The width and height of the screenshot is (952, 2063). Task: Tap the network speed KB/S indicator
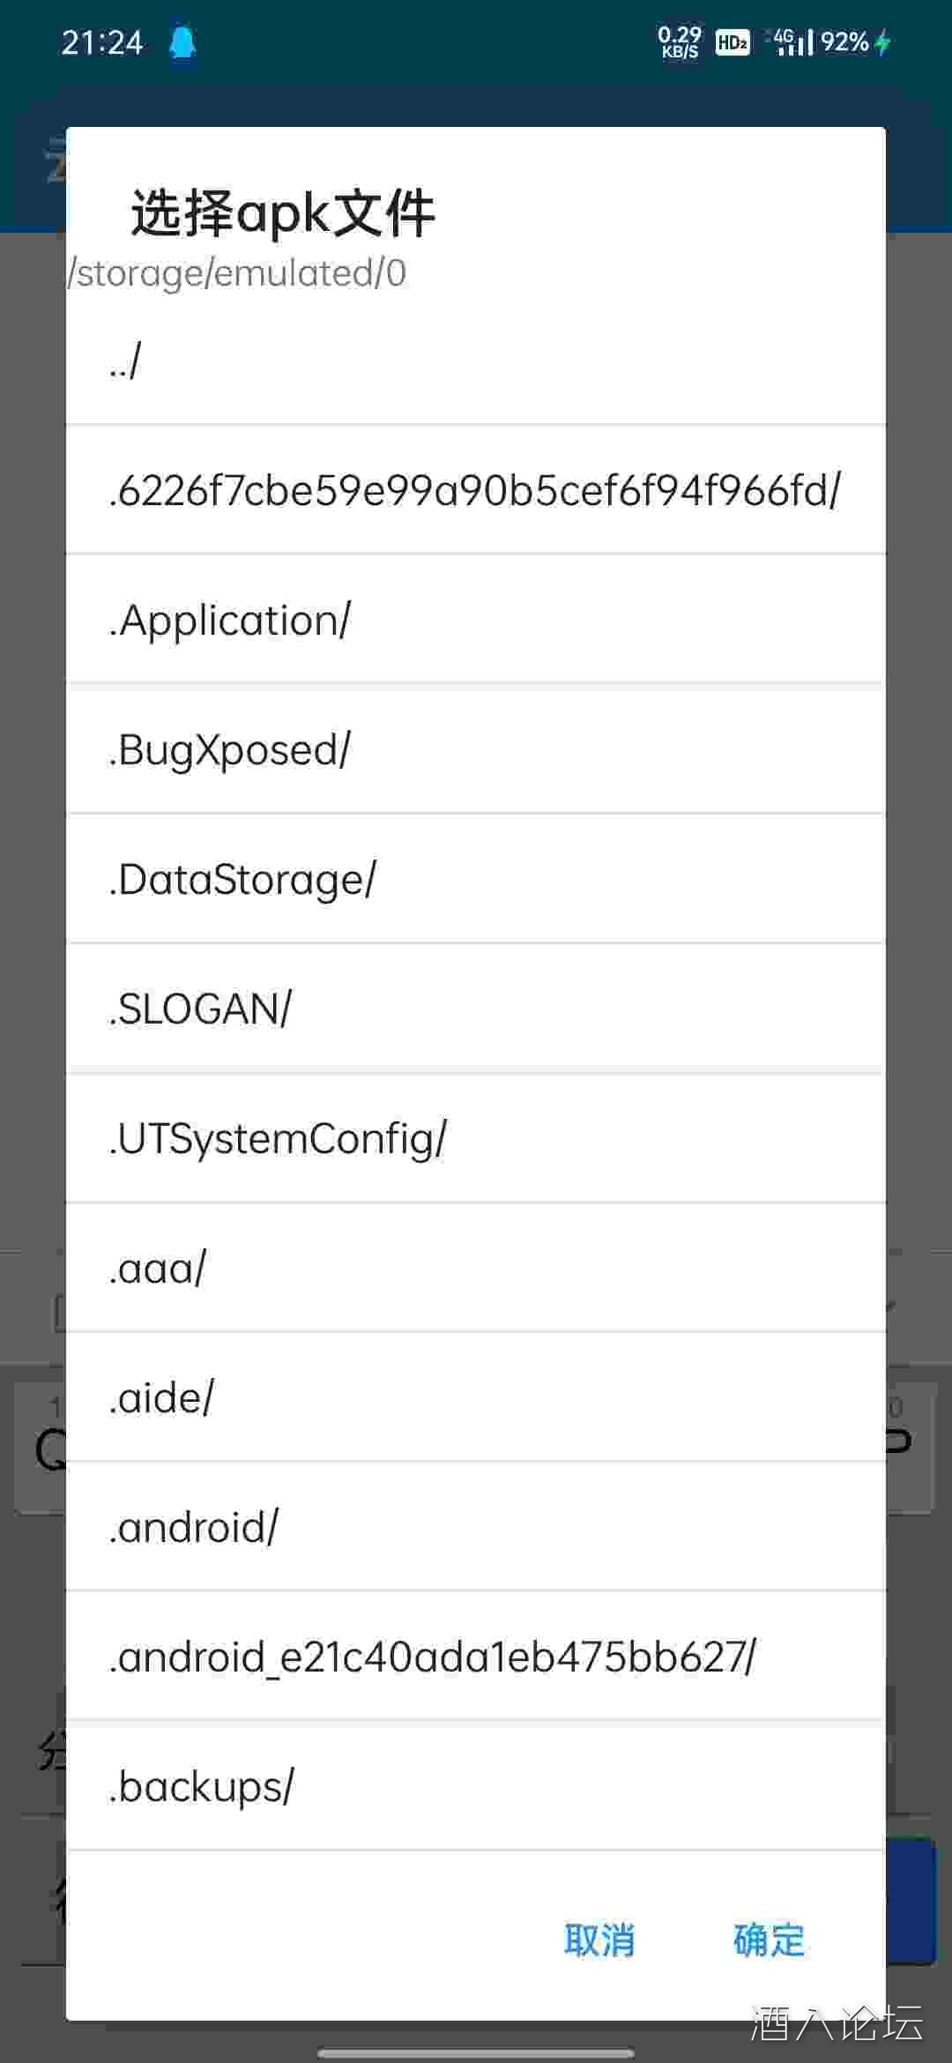click(x=679, y=42)
